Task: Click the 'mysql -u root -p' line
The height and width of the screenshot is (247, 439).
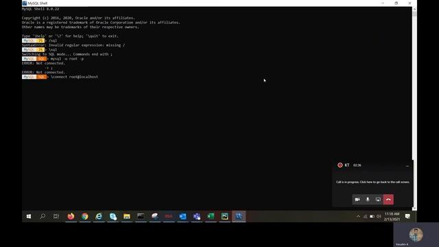Action: (x=67, y=59)
